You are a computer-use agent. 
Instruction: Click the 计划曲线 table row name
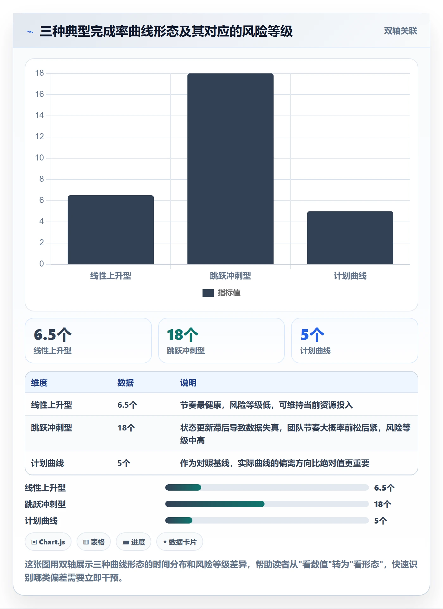point(47,463)
